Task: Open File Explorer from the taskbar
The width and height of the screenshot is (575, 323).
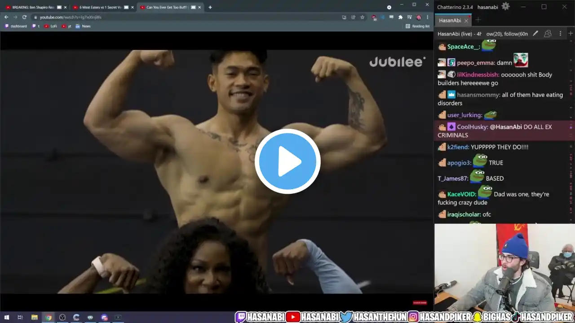Action: pyautogui.click(x=35, y=318)
